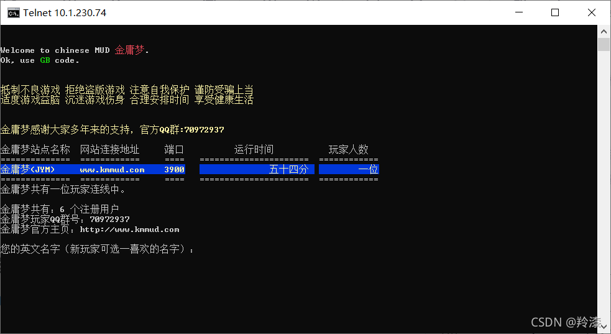The height and width of the screenshot is (334, 611).
Task: Click the '金庸梦玩家QQ群号' line
Action: tap(65, 219)
